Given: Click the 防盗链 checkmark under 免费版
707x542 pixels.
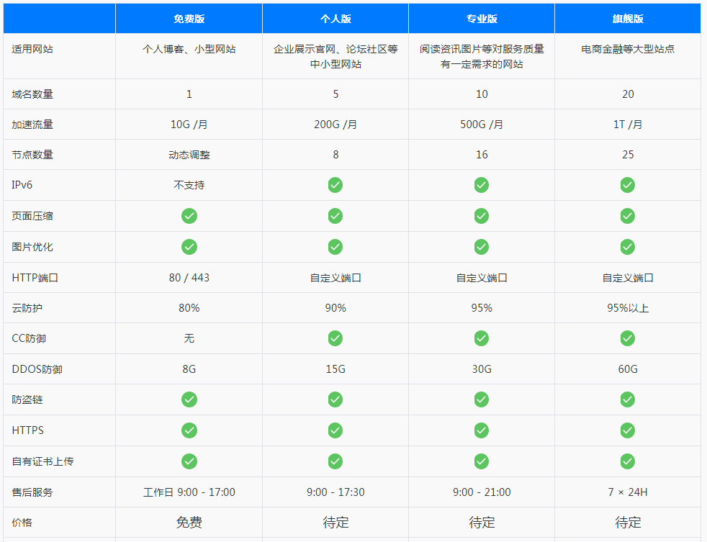Looking at the screenshot, I should pyautogui.click(x=189, y=399).
